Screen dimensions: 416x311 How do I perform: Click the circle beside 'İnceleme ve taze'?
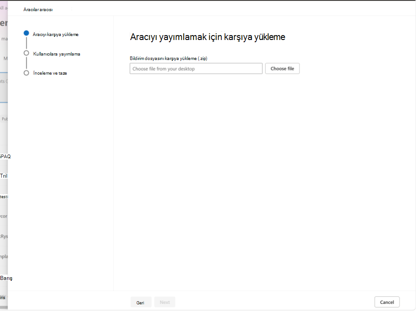[x=26, y=73]
